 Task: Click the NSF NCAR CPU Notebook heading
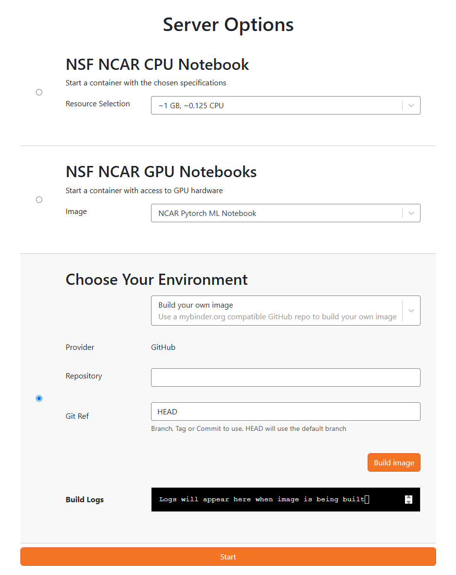point(157,65)
